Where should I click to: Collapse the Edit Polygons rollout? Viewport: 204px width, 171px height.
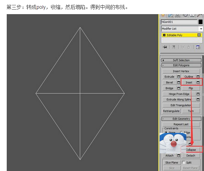click(x=181, y=65)
